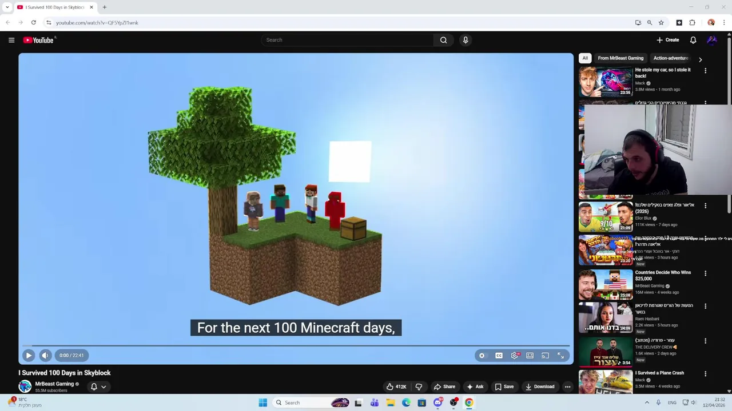This screenshot has height=411, width=732.
Task: Click the browser address bar URL
Action: click(97, 23)
